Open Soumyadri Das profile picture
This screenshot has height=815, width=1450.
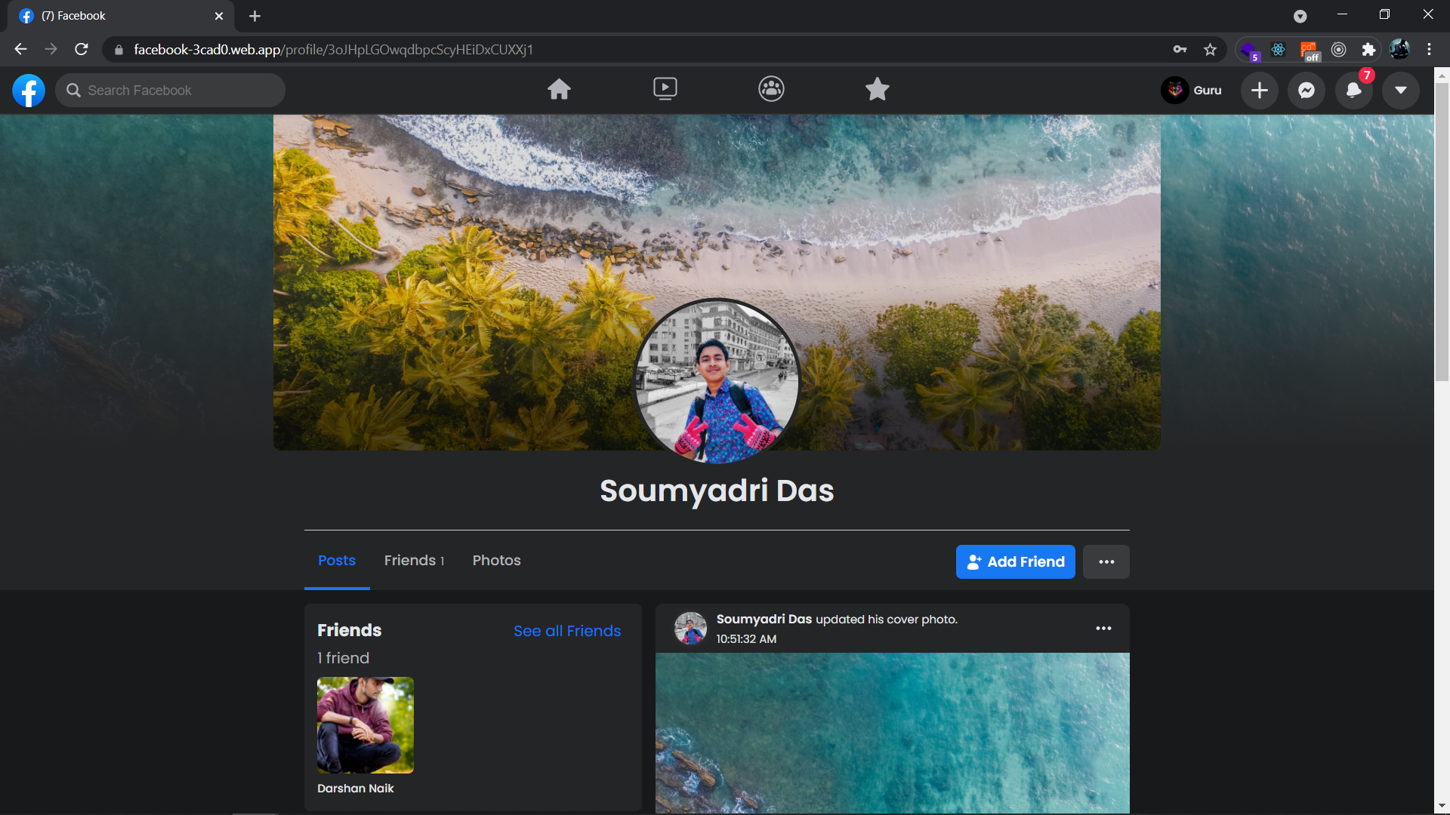[717, 381]
